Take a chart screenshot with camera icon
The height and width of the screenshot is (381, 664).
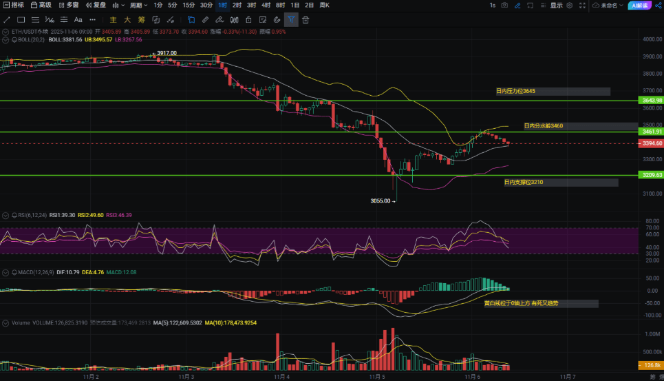point(505,6)
